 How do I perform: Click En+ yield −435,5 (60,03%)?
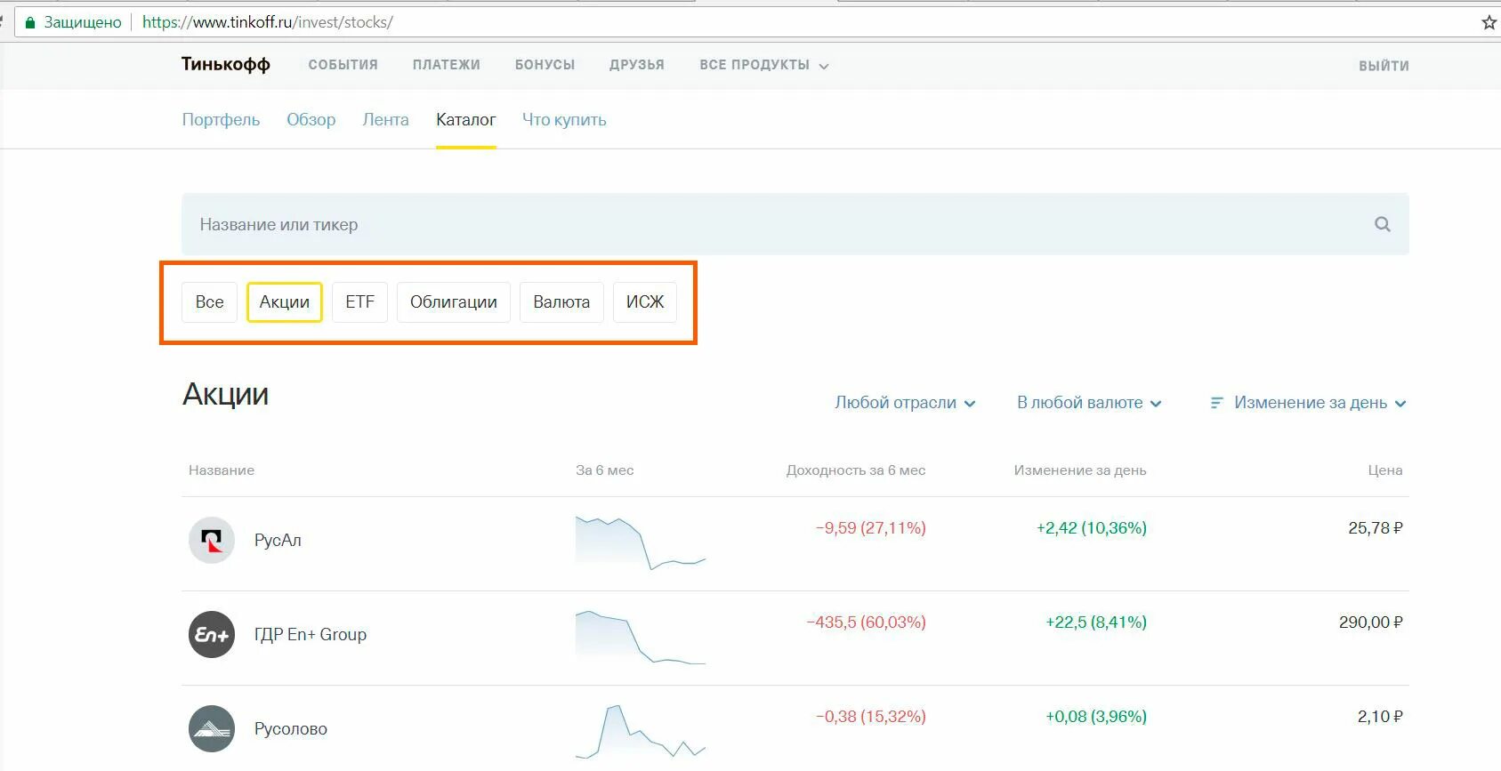click(x=866, y=622)
